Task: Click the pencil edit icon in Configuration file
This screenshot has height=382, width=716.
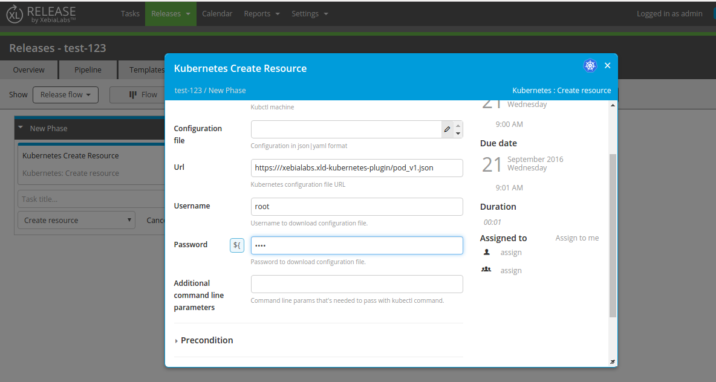Action: (x=447, y=129)
